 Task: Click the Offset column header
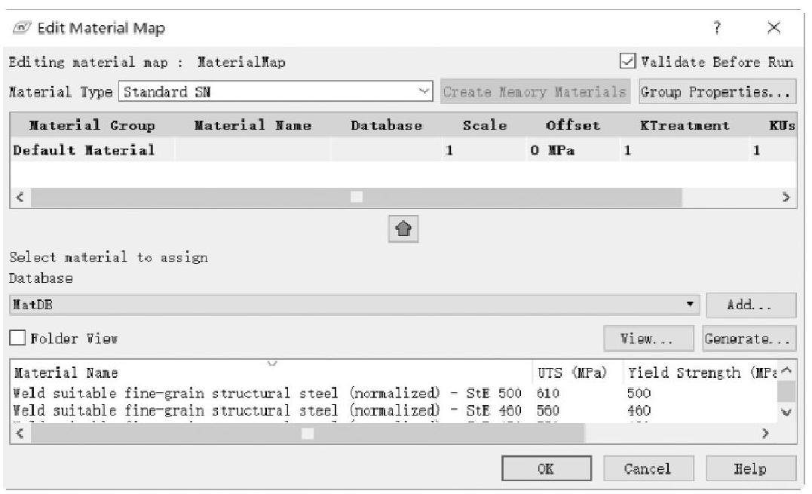573,124
